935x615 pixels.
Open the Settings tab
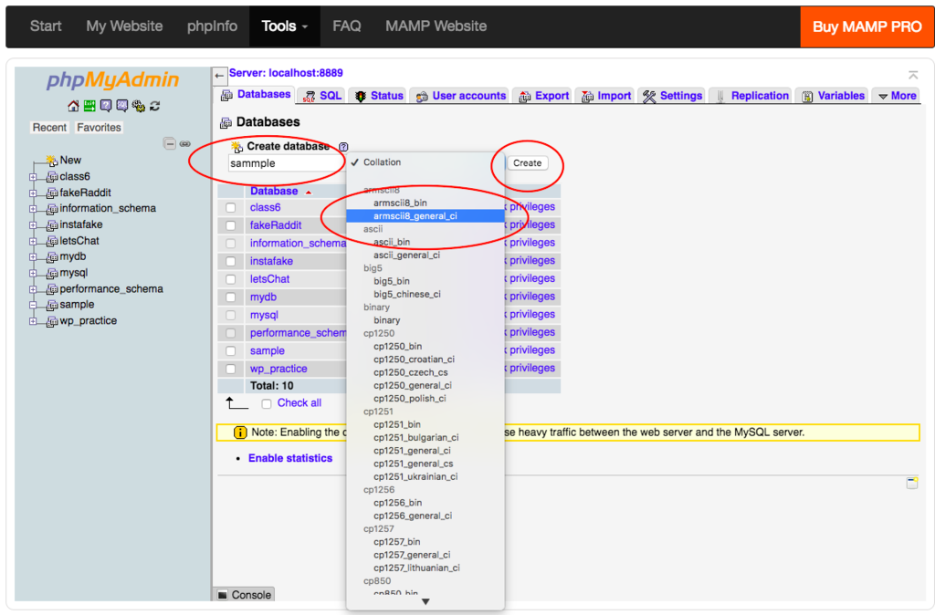pyautogui.click(x=673, y=96)
